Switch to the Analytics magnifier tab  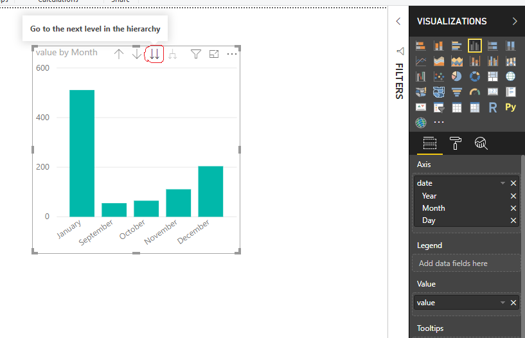tap(481, 143)
